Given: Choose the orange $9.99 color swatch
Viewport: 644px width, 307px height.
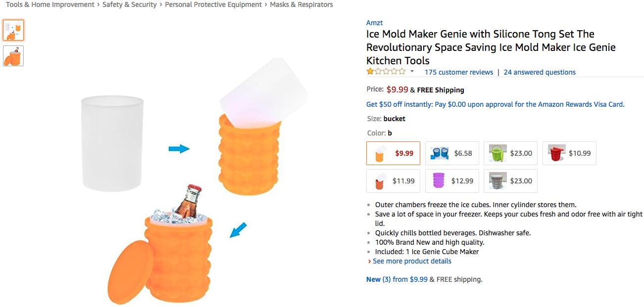Looking at the screenshot, I should [x=393, y=153].
